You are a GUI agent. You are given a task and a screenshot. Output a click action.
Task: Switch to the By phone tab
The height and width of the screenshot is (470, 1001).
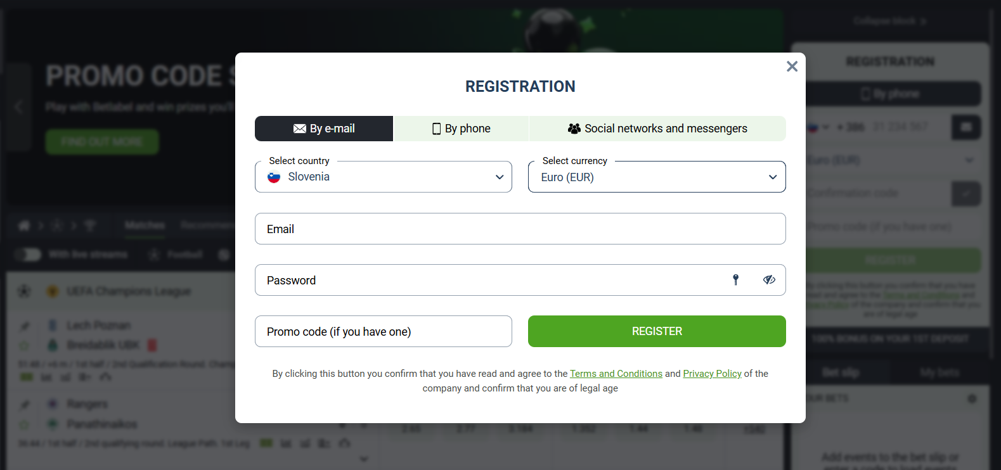click(x=462, y=129)
